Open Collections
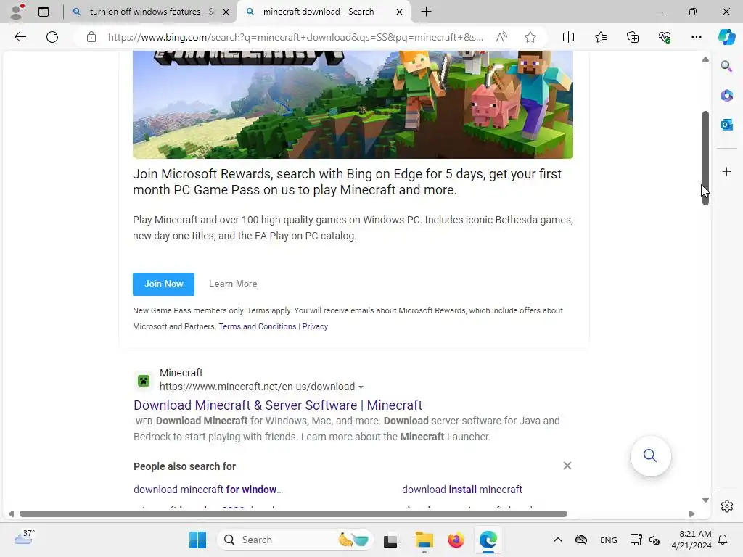Image resolution: width=743 pixels, height=557 pixels. (633, 37)
